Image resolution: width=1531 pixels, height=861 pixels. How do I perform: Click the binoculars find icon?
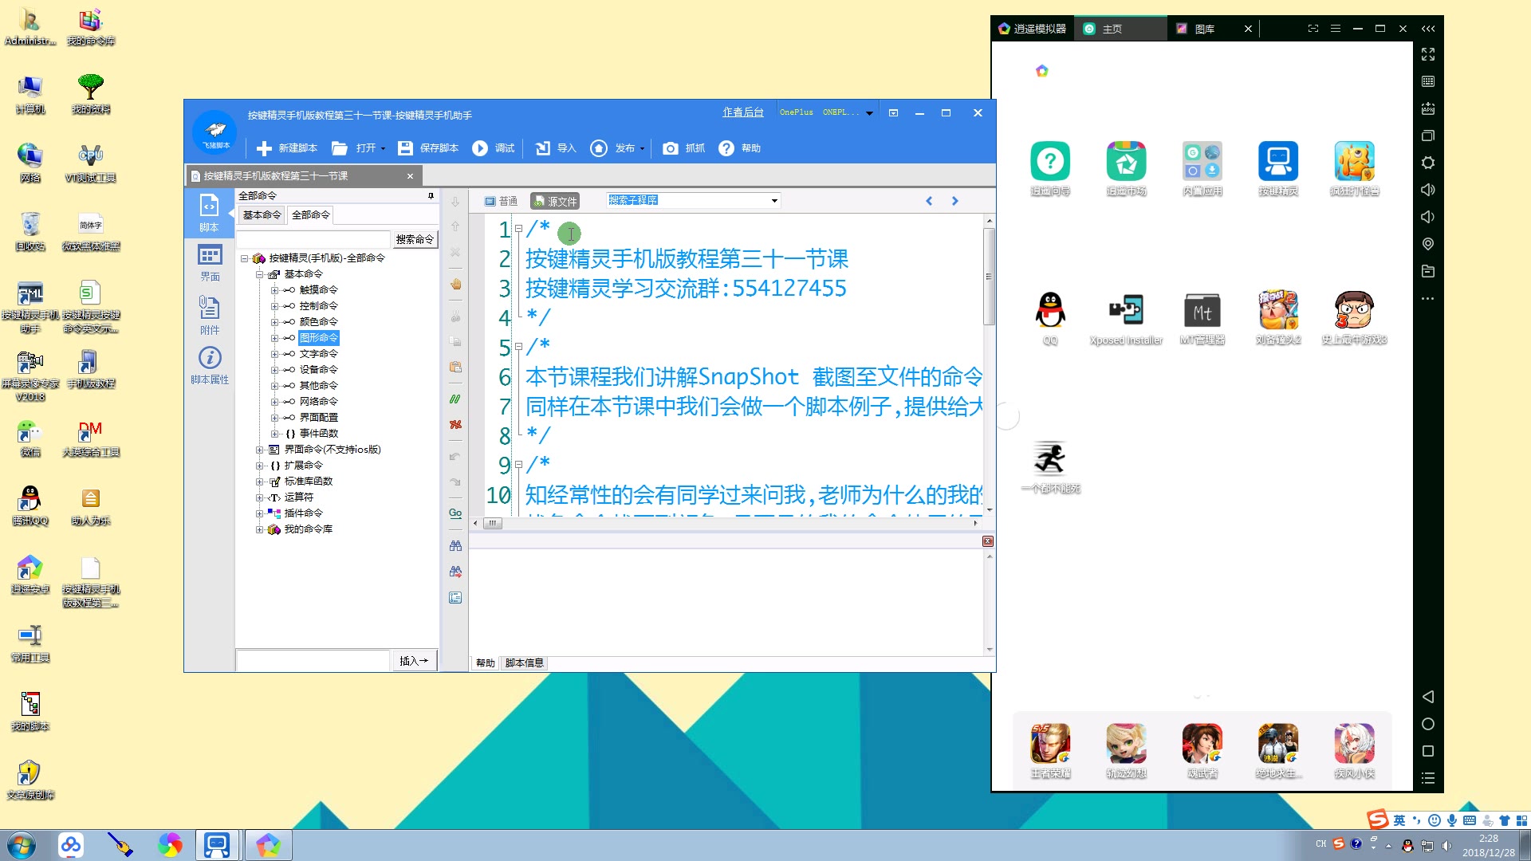[x=455, y=546]
